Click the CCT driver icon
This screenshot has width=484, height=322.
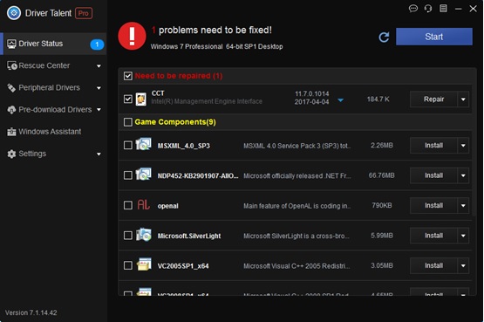pyautogui.click(x=141, y=99)
